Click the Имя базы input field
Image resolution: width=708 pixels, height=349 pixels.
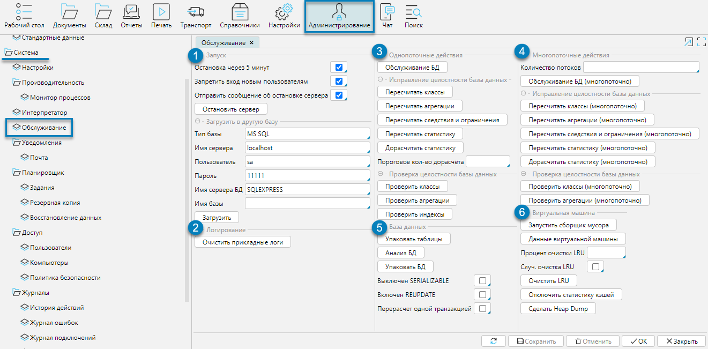(x=307, y=204)
